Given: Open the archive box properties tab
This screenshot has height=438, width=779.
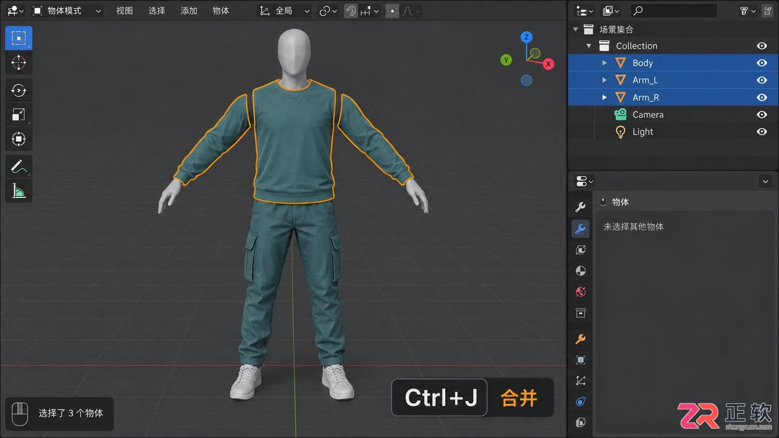Looking at the screenshot, I should (580, 313).
